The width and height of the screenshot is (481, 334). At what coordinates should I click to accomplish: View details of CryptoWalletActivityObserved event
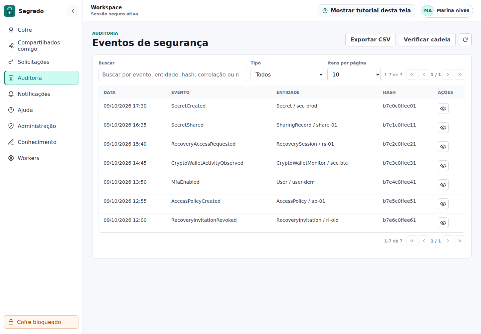[x=443, y=166]
